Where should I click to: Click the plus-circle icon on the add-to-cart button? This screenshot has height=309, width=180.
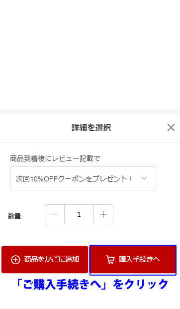[x=15, y=260]
